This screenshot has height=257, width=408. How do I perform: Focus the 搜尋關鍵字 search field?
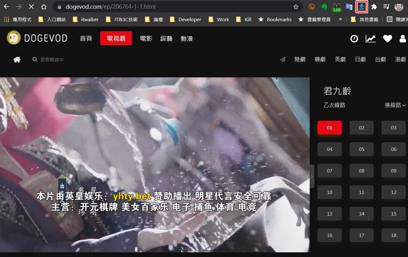(x=52, y=60)
